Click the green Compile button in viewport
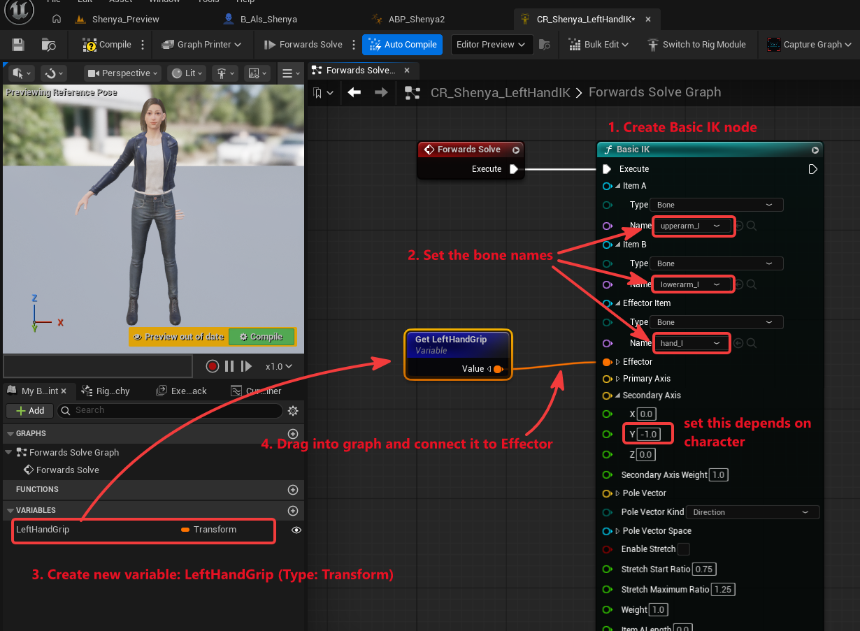This screenshot has height=631, width=860. 261,337
